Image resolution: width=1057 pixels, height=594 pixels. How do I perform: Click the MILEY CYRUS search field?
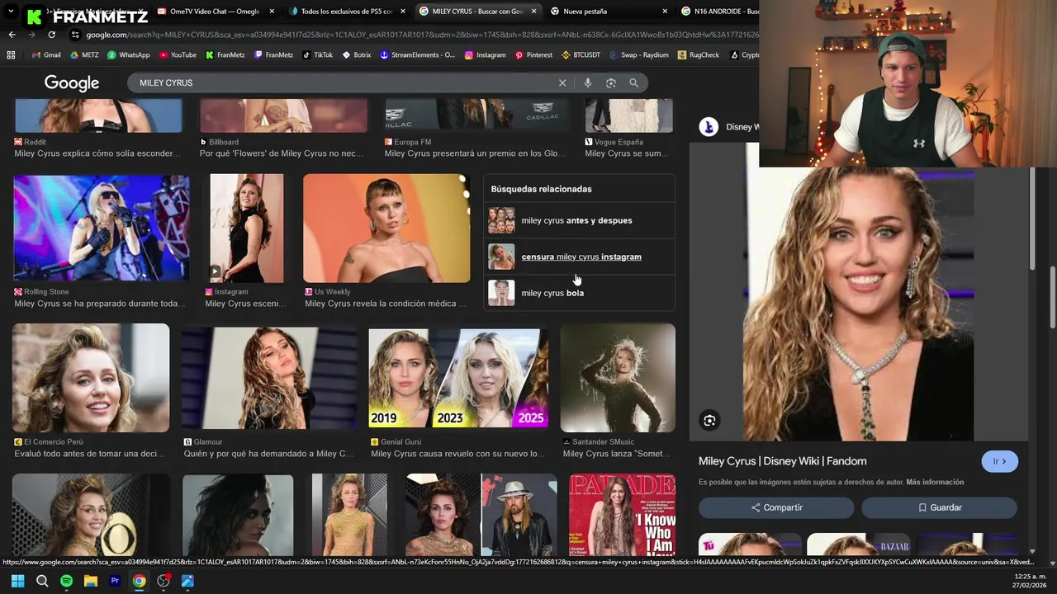point(347,82)
